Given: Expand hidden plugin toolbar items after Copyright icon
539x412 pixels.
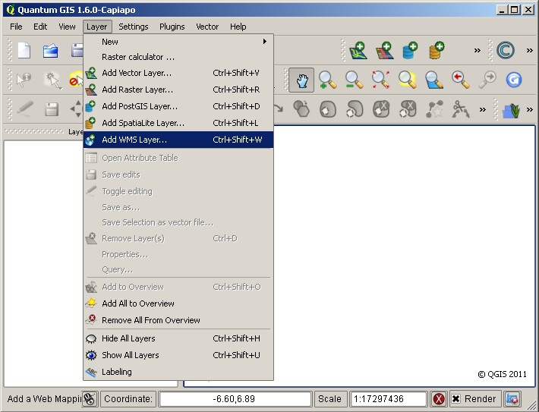Looking at the screenshot, I should point(529,51).
